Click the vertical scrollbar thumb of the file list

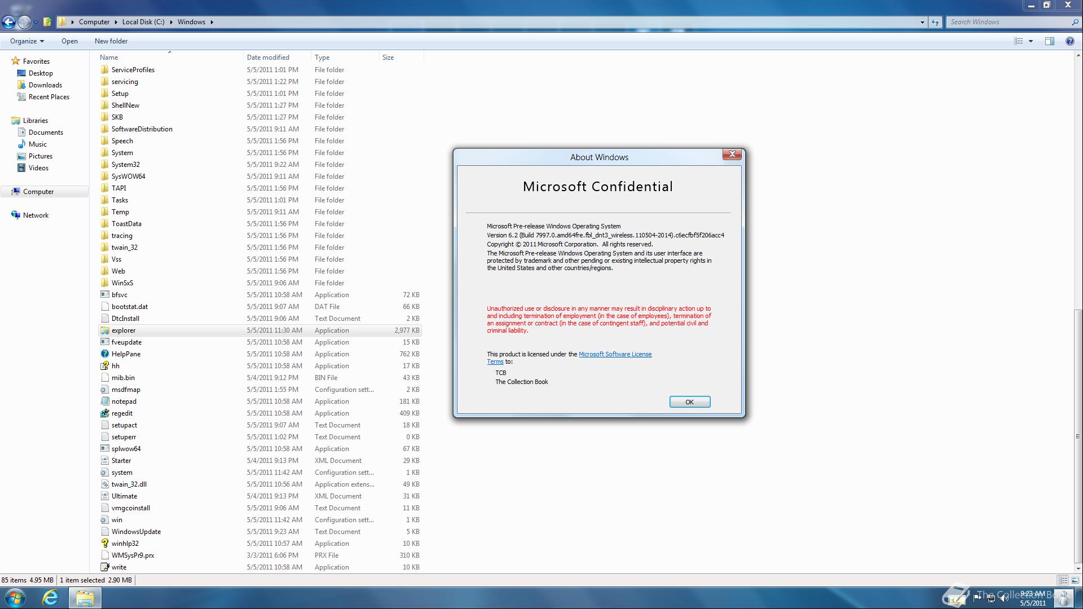1078,436
